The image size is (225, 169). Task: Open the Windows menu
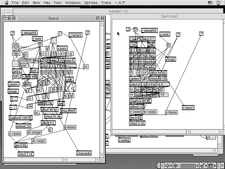[73, 3]
